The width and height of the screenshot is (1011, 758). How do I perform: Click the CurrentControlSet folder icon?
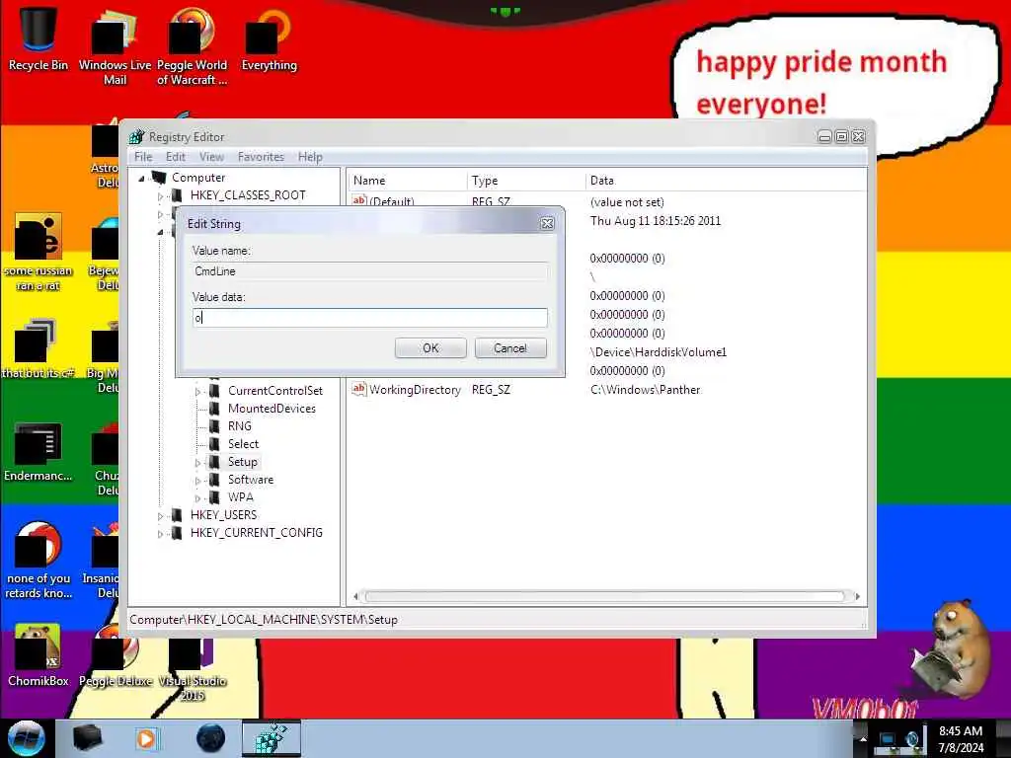point(214,391)
